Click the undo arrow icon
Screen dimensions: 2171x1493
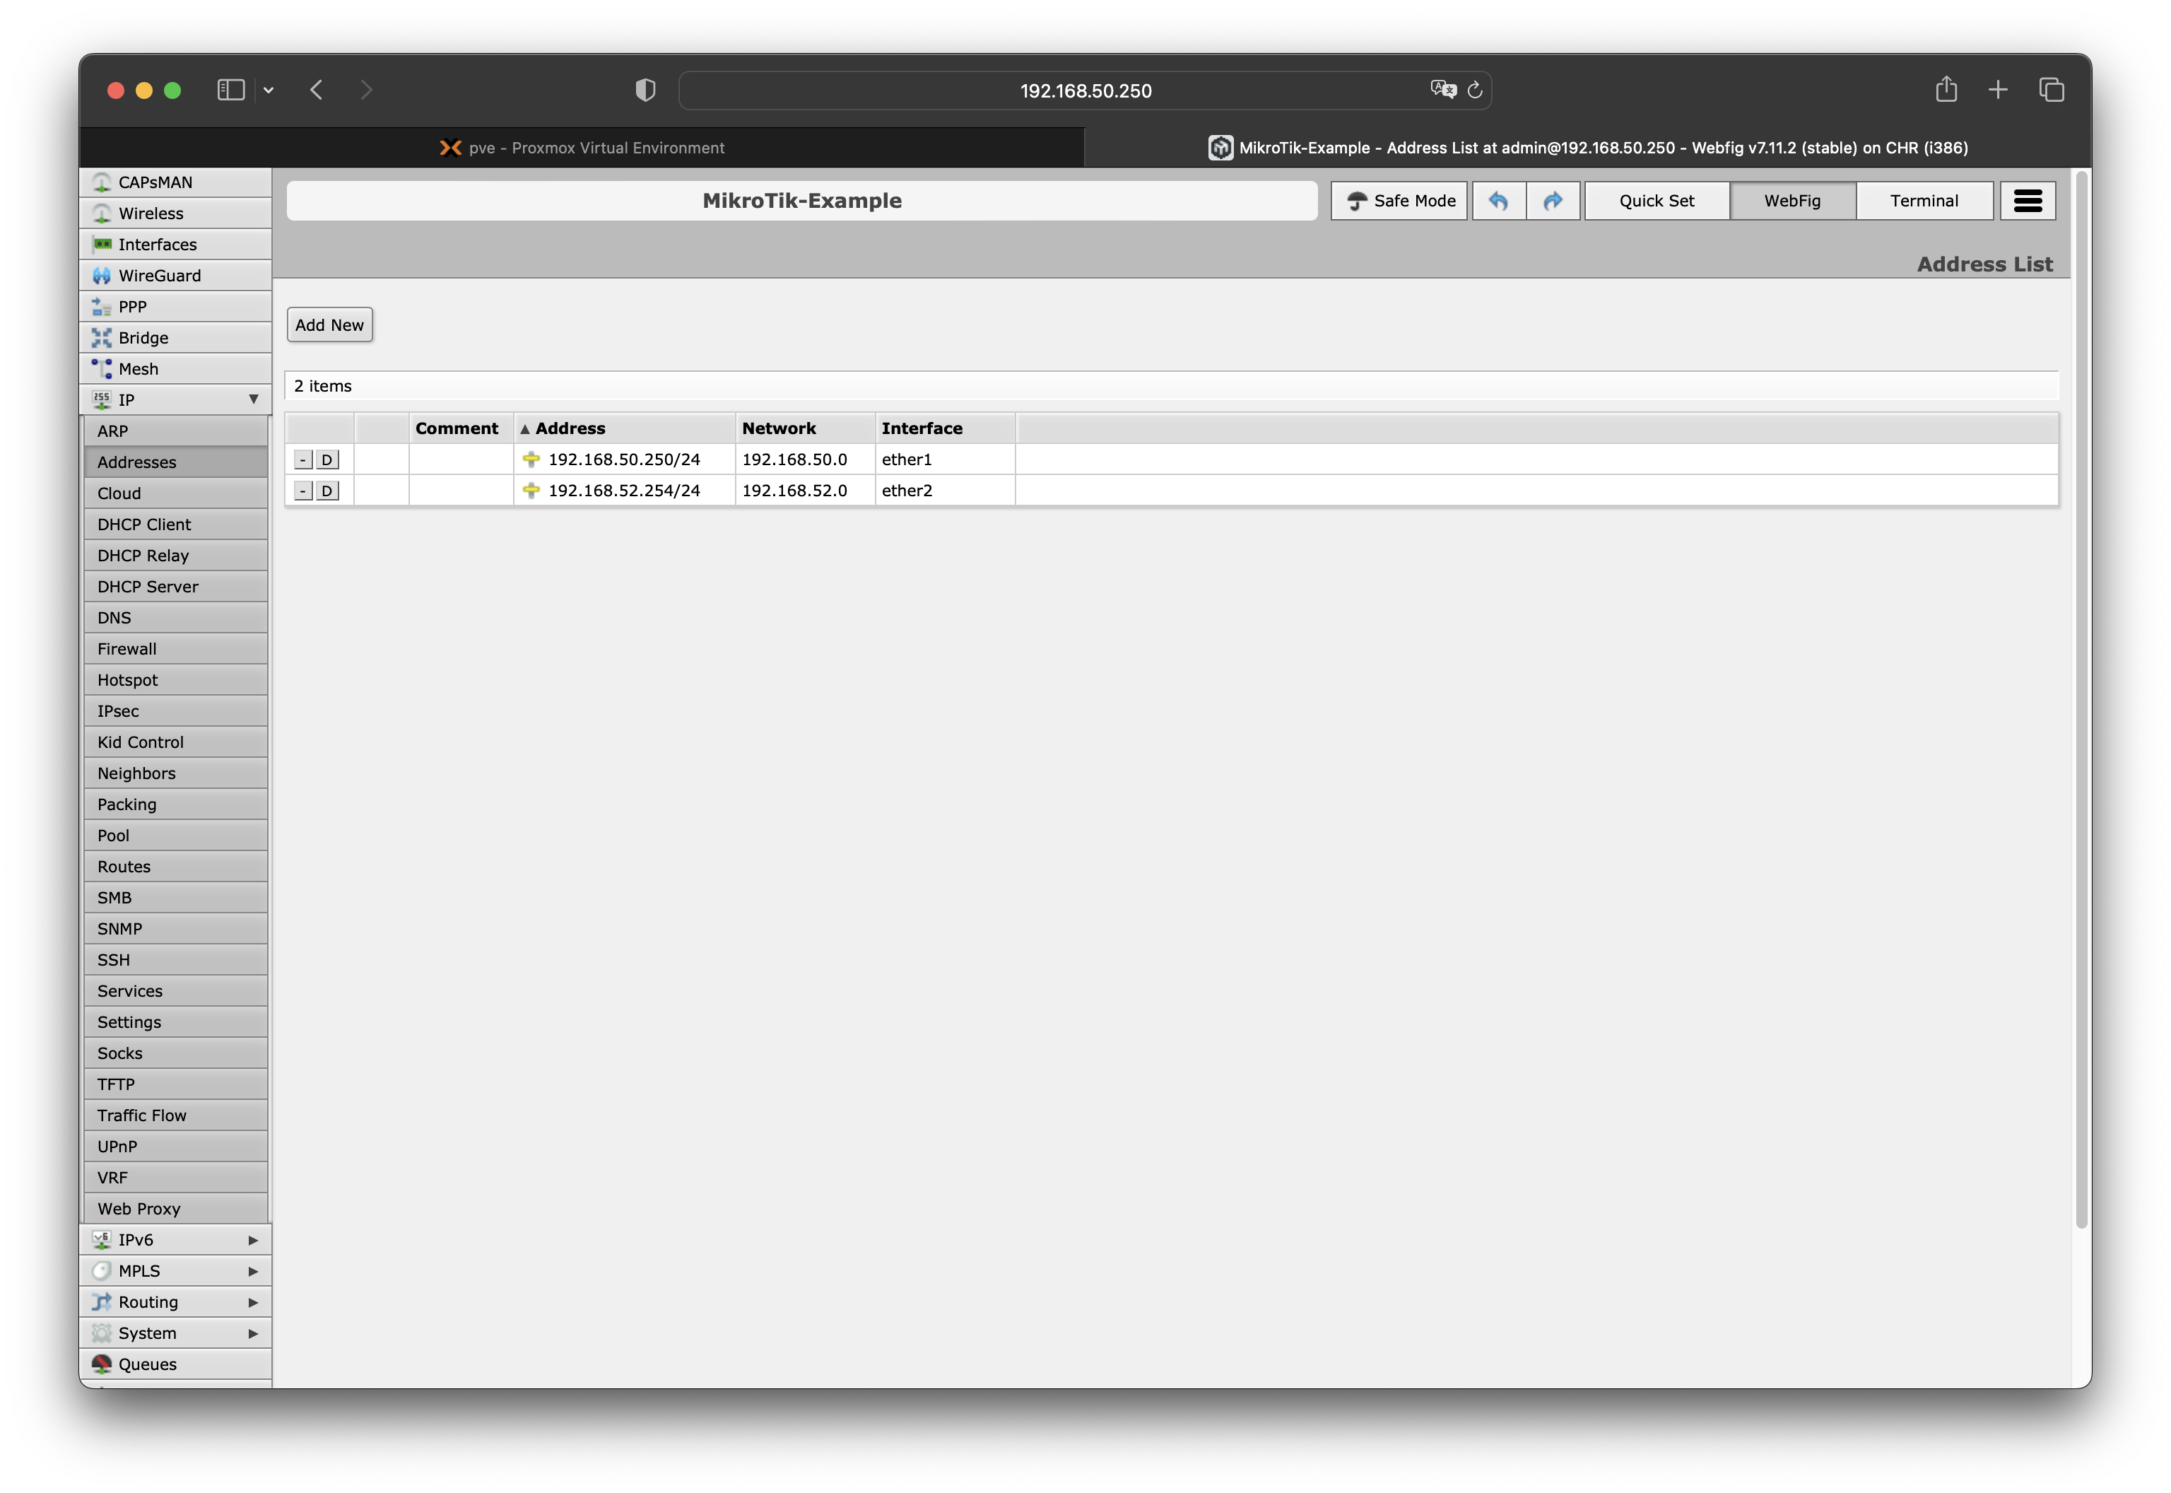click(1498, 200)
